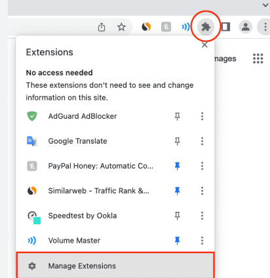Click Manage Extensions
Image resolution: width=270 pixels, height=278 pixels.
pyautogui.click(x=115, y=266)
